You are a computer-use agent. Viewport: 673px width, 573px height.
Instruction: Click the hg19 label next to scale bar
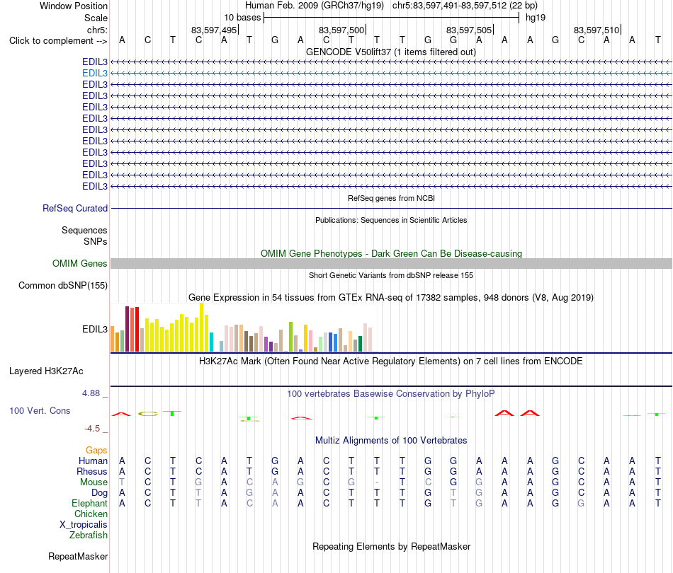(536, 18)
